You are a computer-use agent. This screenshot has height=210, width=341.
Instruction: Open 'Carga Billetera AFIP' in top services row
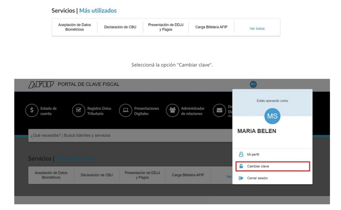point(211,27)
